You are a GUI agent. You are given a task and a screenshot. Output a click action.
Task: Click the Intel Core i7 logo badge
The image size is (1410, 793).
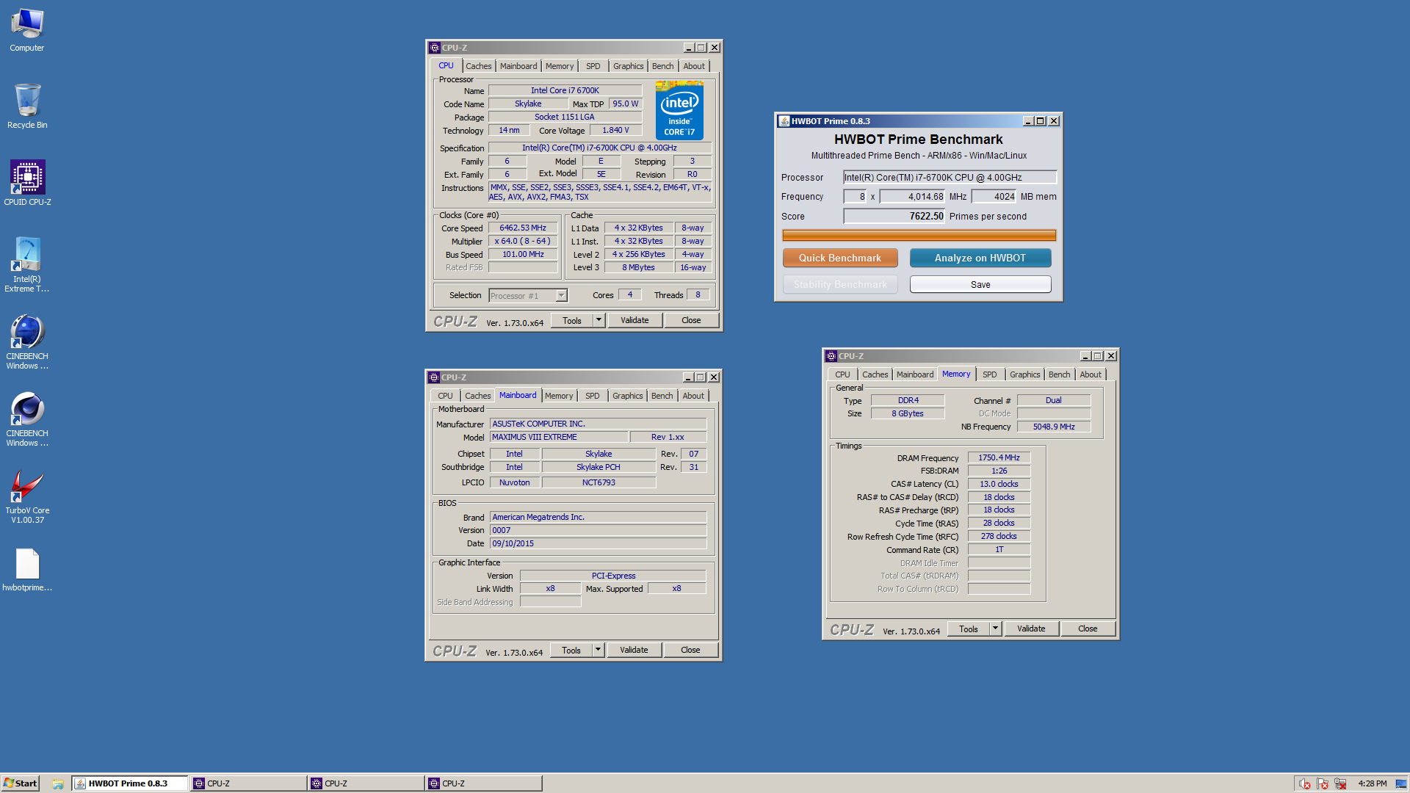coord(679,110)
